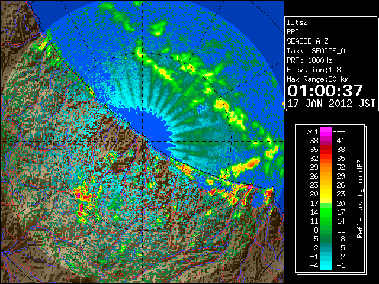Click the Elevation:1.8 line
This screenshot has width=379, height=284.
(x=313, y=70)
